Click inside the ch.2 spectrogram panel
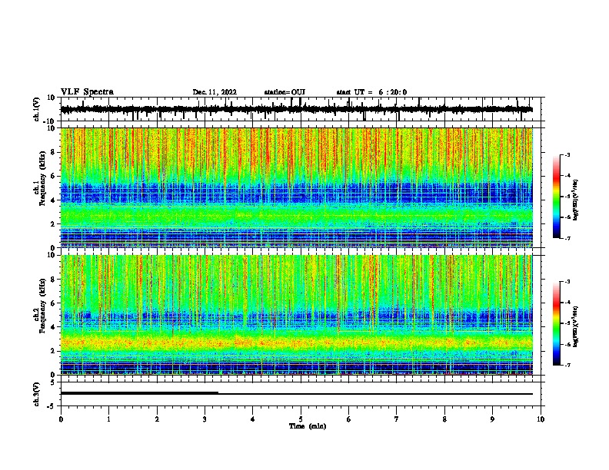609x470 pixels. [297, 315]
